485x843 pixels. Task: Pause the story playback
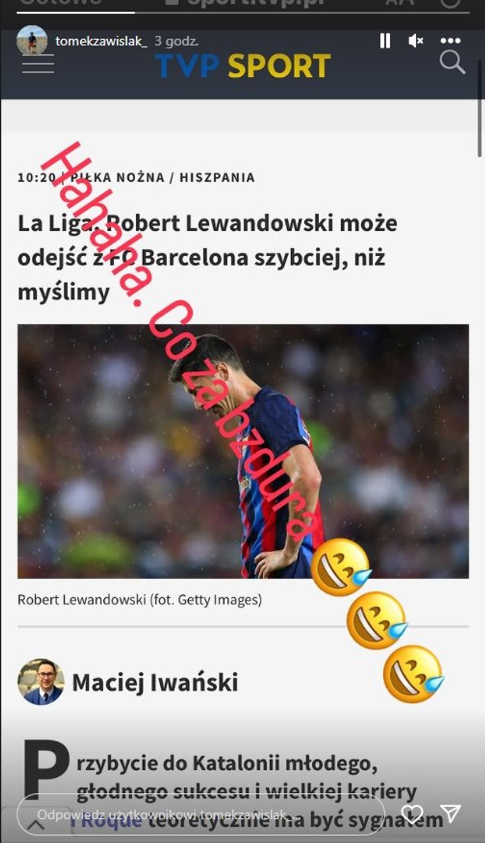coord(385,41)
